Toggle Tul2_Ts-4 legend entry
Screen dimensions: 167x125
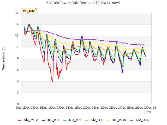coord(72,120)
